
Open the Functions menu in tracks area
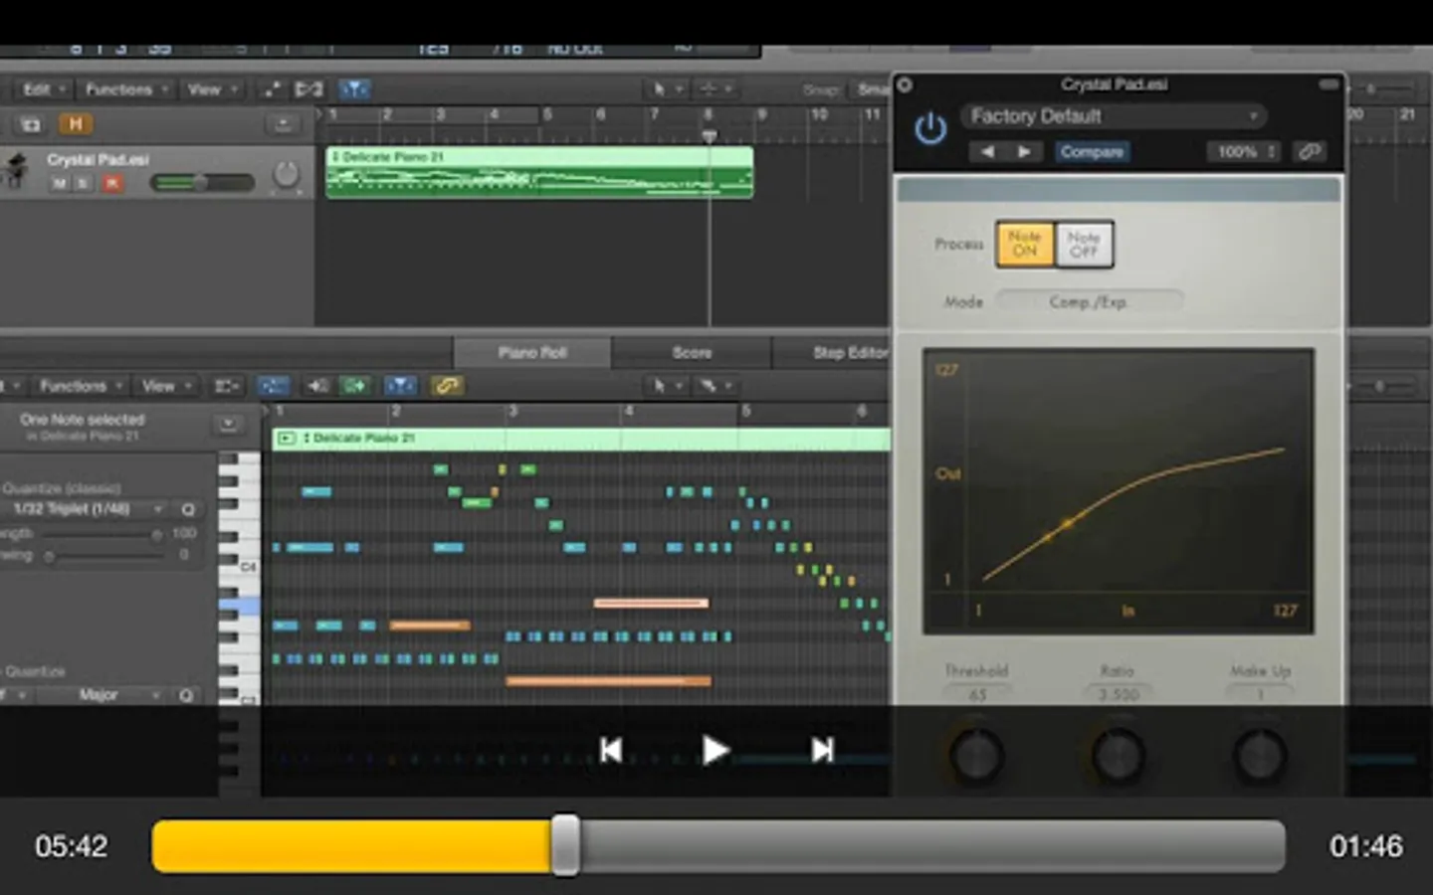125,89
